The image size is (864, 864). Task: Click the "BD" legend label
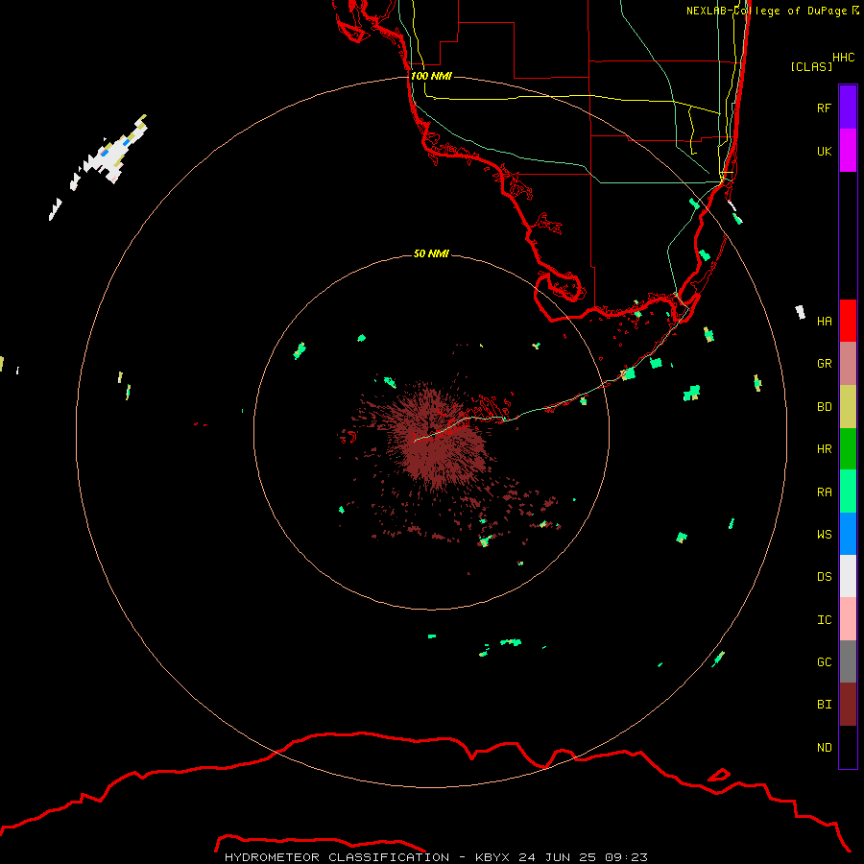click(824, 407)
